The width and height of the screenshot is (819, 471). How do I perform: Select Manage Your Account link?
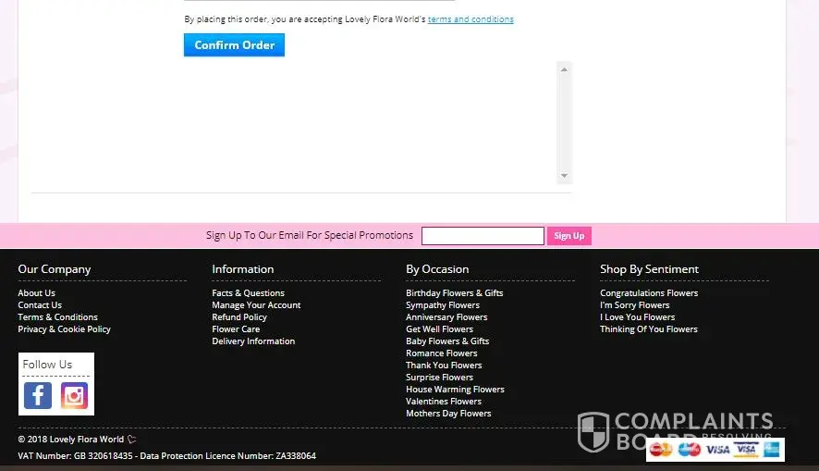(x=256, y=305)
